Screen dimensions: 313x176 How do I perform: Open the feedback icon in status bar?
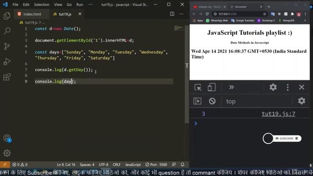[174, 165]
